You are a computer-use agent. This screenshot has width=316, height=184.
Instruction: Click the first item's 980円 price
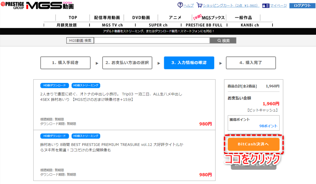[206, 124]
